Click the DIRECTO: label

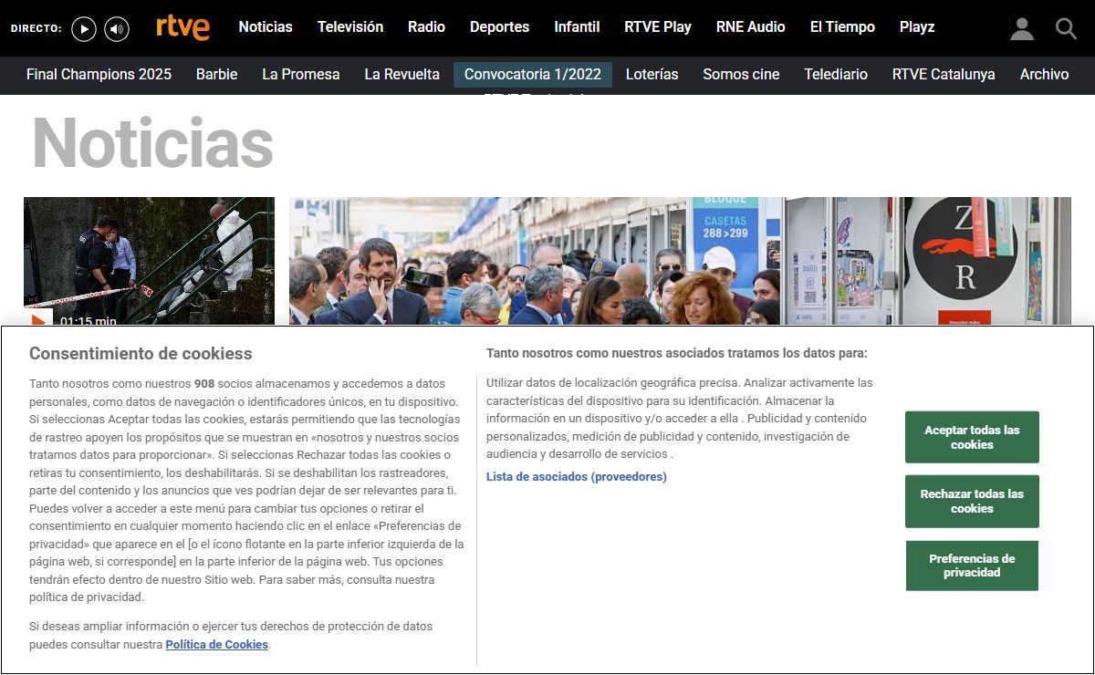(36, 29)
